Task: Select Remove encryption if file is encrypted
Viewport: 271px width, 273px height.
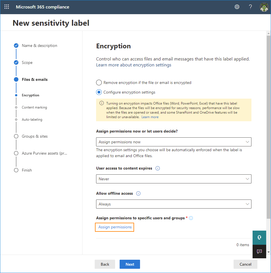Action: (x=99, y=83)
